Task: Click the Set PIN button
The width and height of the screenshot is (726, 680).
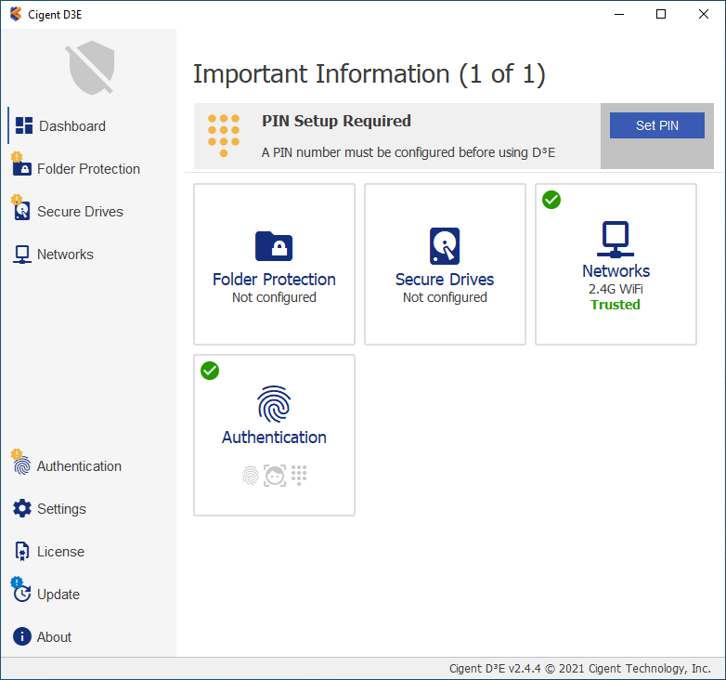Action: click(x=657, y=125)
